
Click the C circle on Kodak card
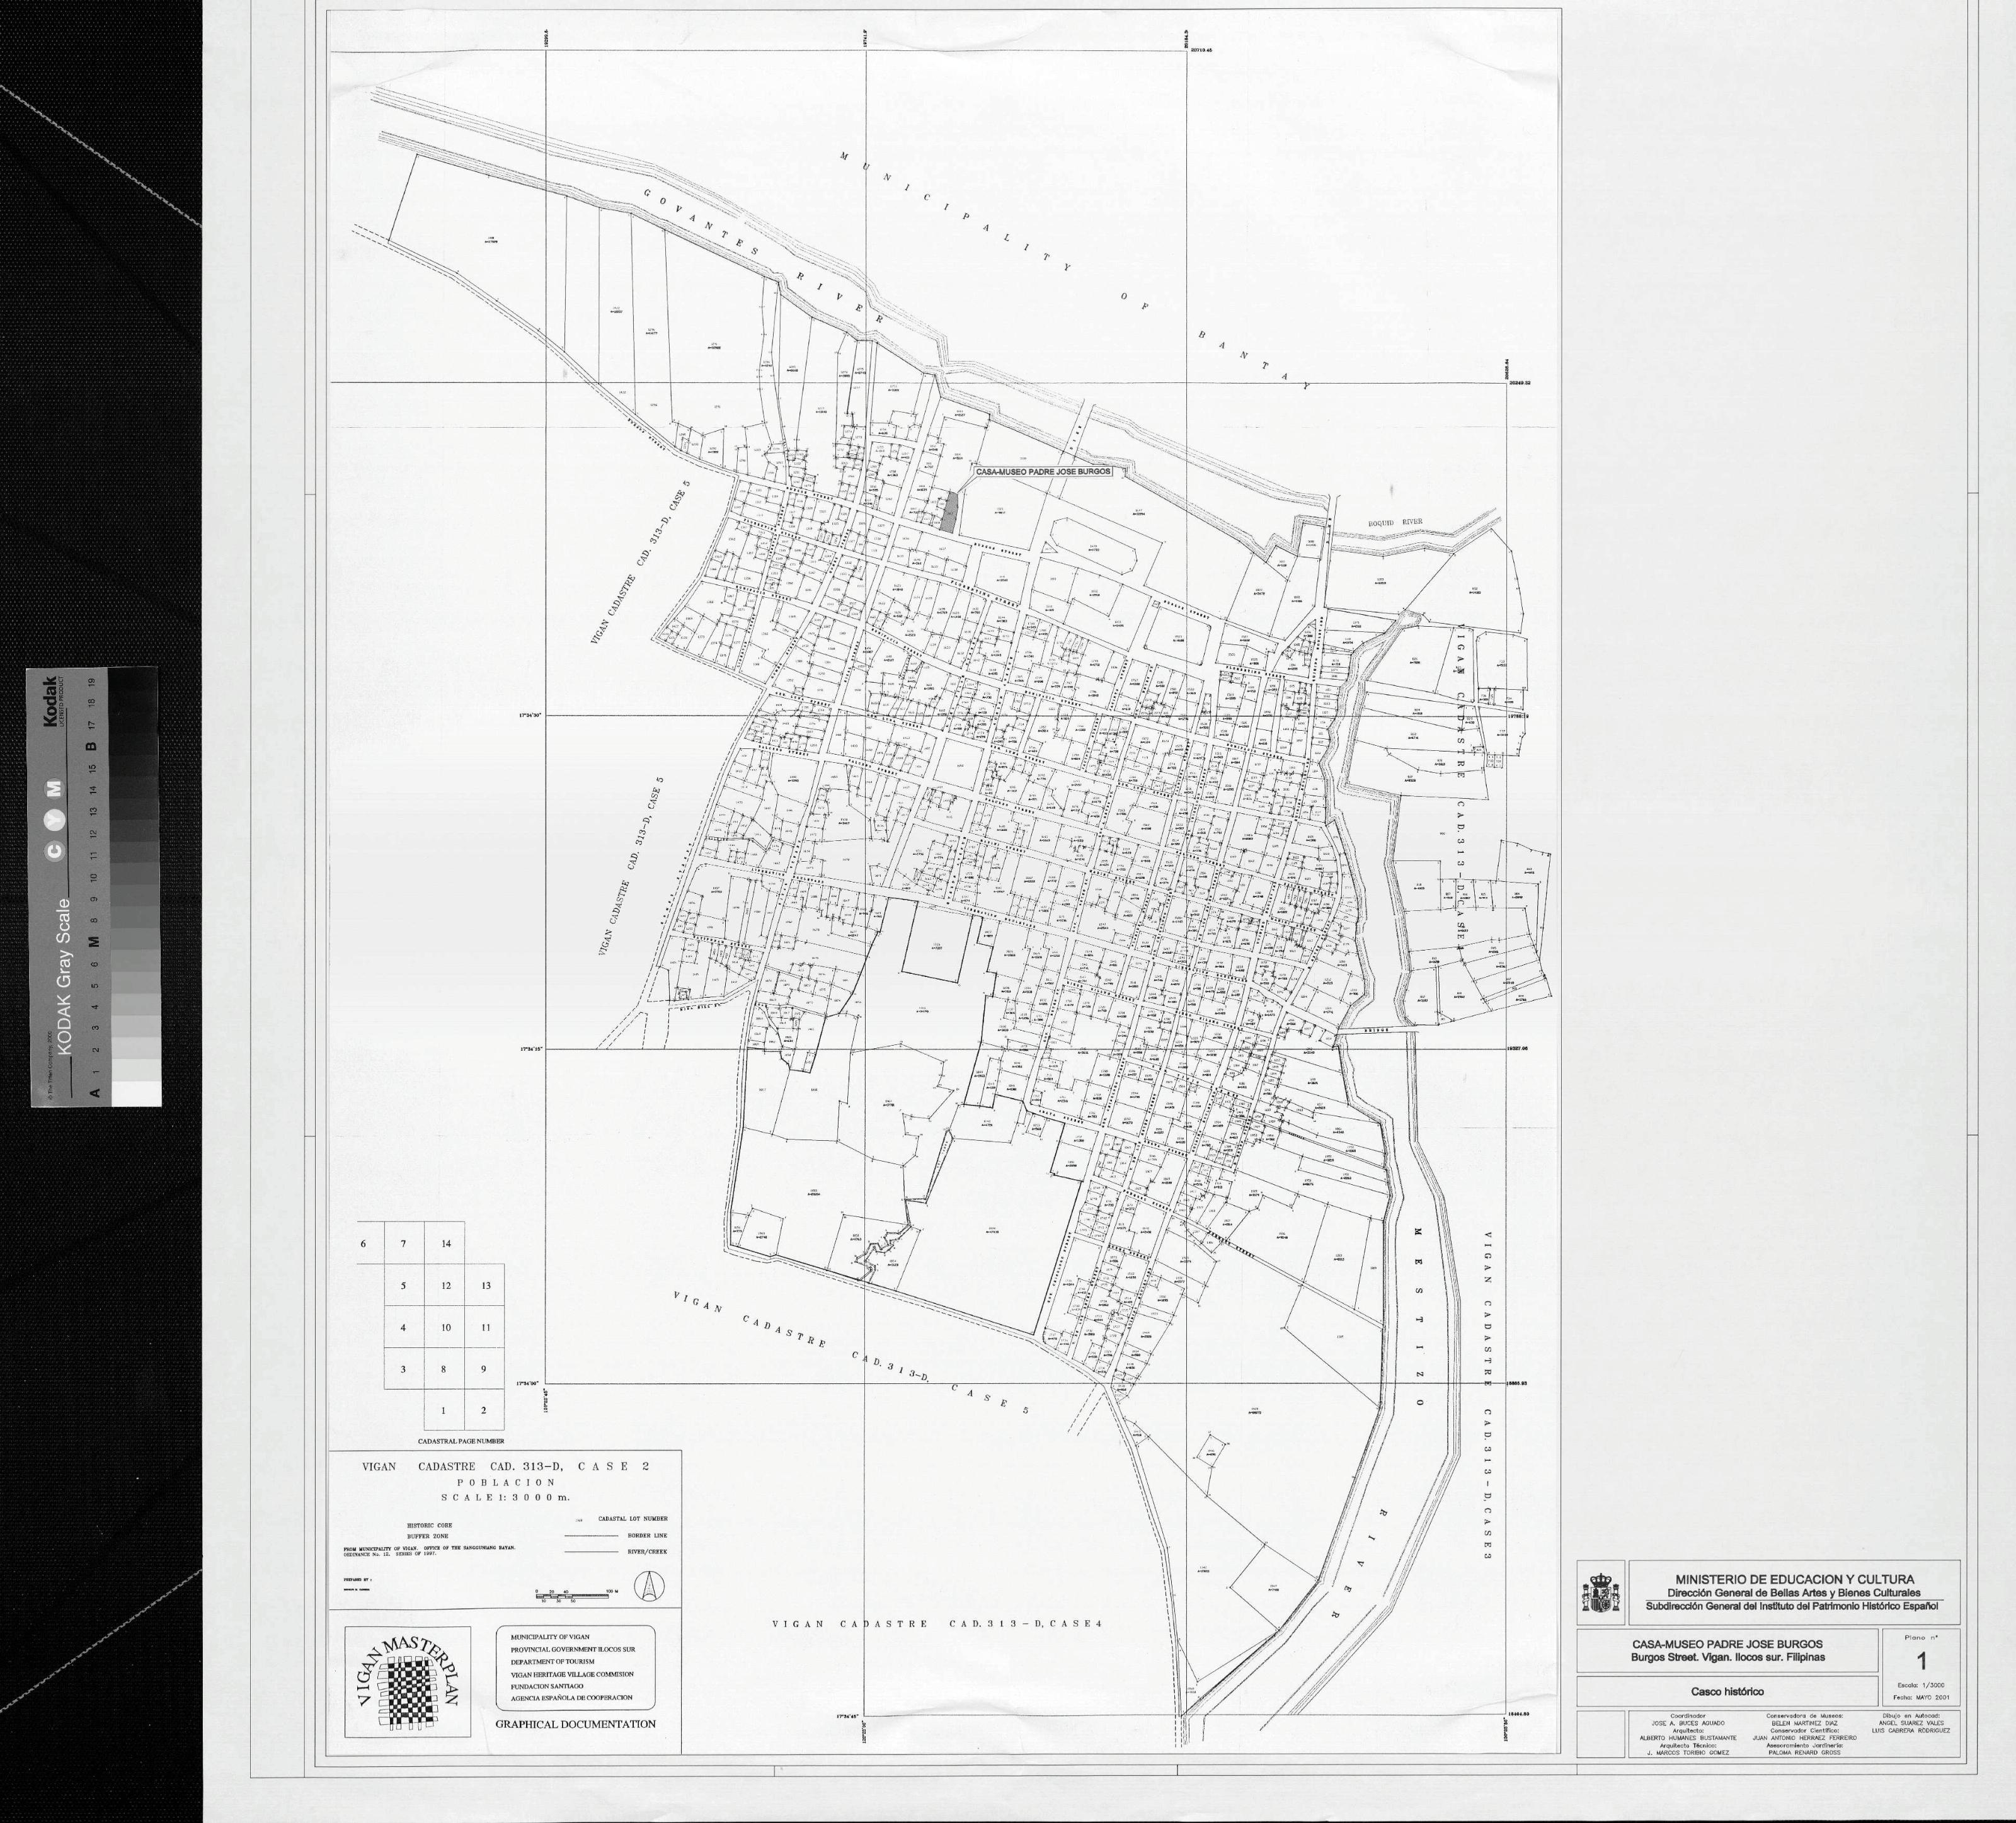(56, 850)
